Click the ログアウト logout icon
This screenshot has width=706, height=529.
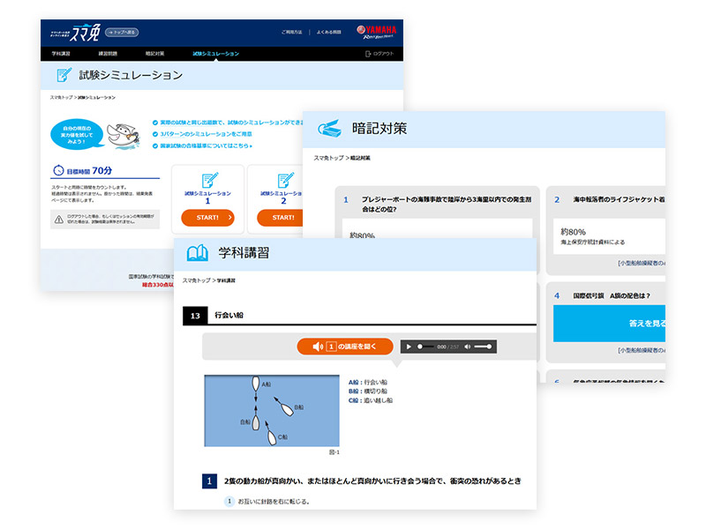click(x=369, y=54)
